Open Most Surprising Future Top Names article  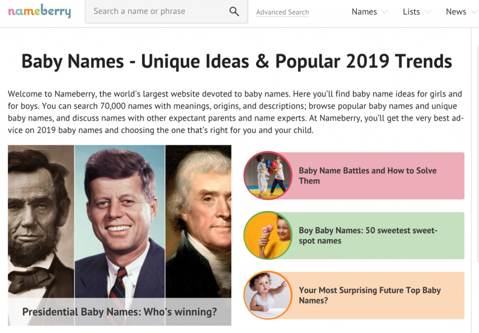(x=370, y=295)
